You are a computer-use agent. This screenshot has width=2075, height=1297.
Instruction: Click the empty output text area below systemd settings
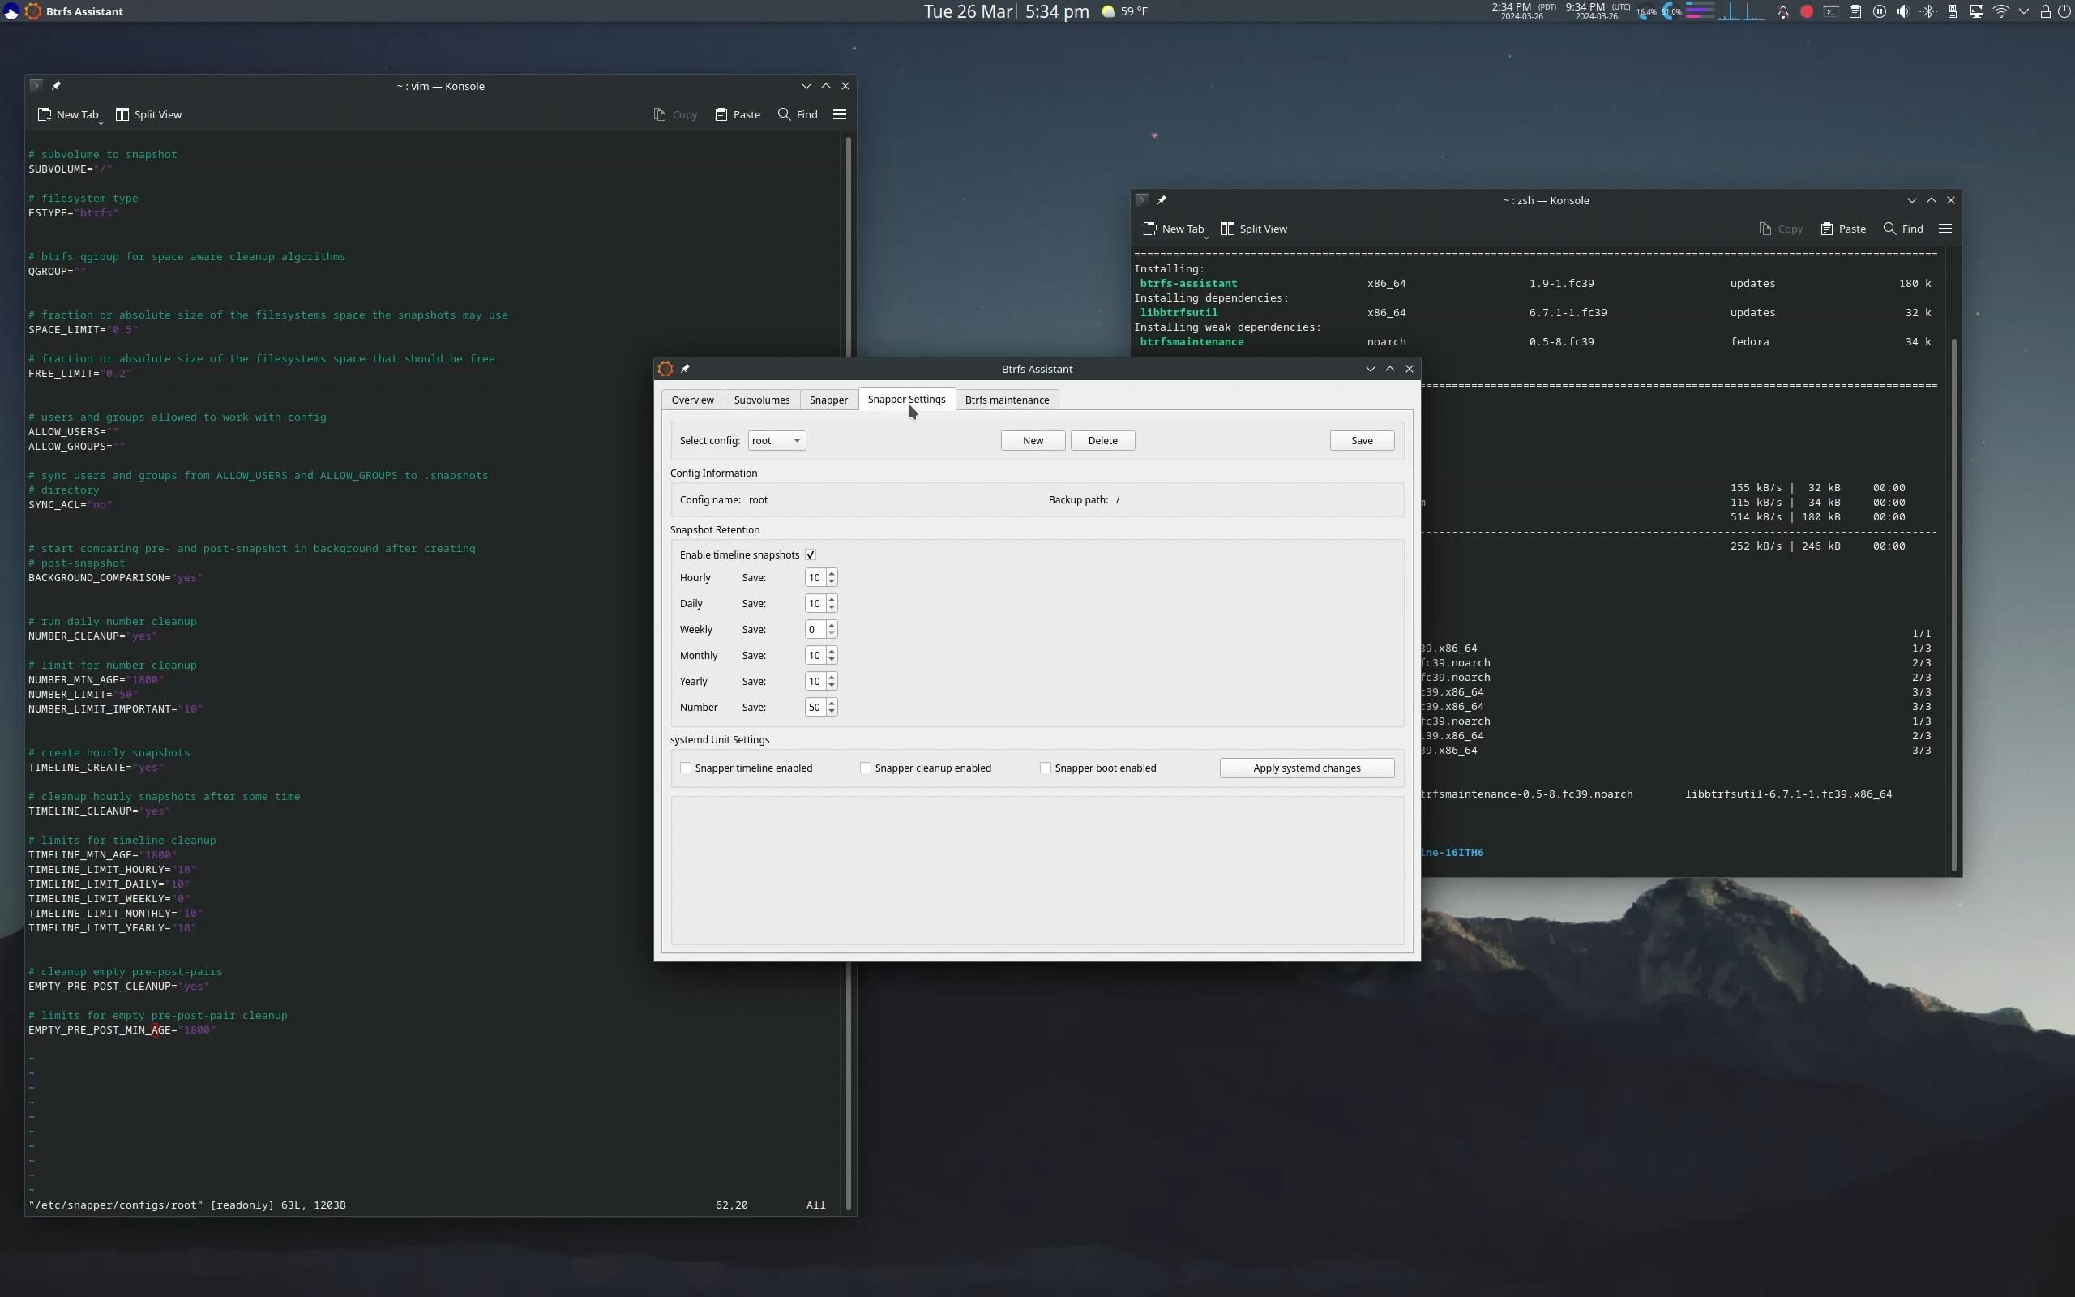pyautogui.click(x=1037, y=870)
